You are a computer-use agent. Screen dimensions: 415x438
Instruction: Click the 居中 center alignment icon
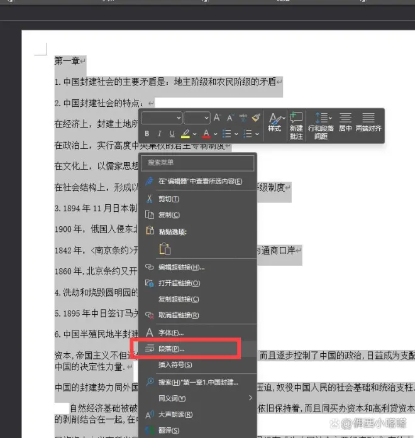click(345, 122)
